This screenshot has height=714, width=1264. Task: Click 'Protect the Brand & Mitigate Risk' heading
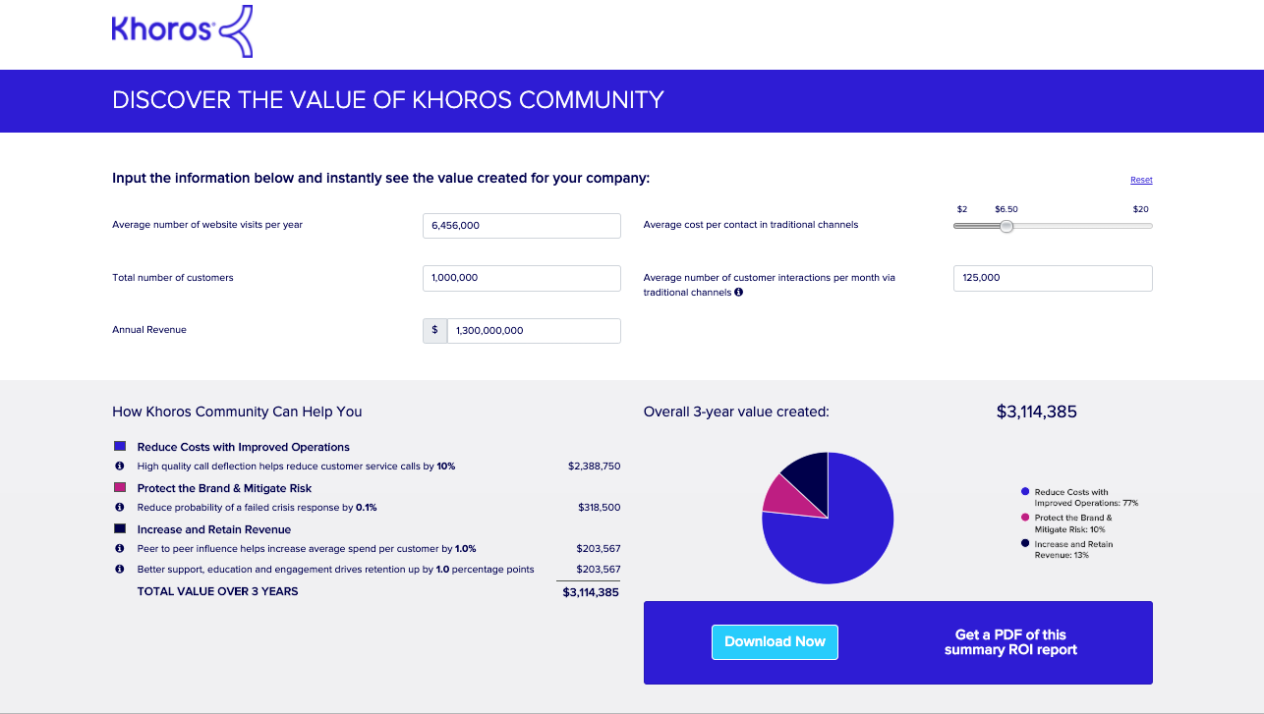point(224,488)
